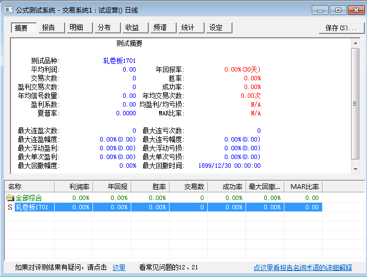Click the 0.00次 yearly trade count value
This screenshot has width=367, height=277.
click(x=251, y=96)
